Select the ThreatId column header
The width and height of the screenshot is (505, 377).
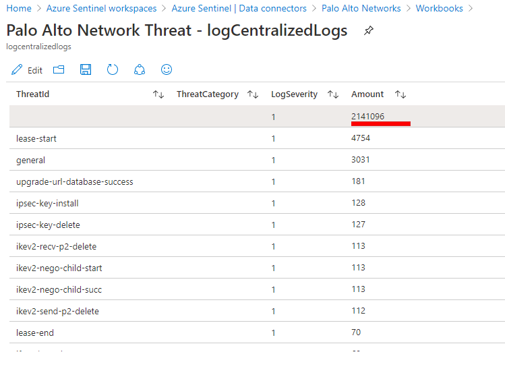(x=33, y=94)
